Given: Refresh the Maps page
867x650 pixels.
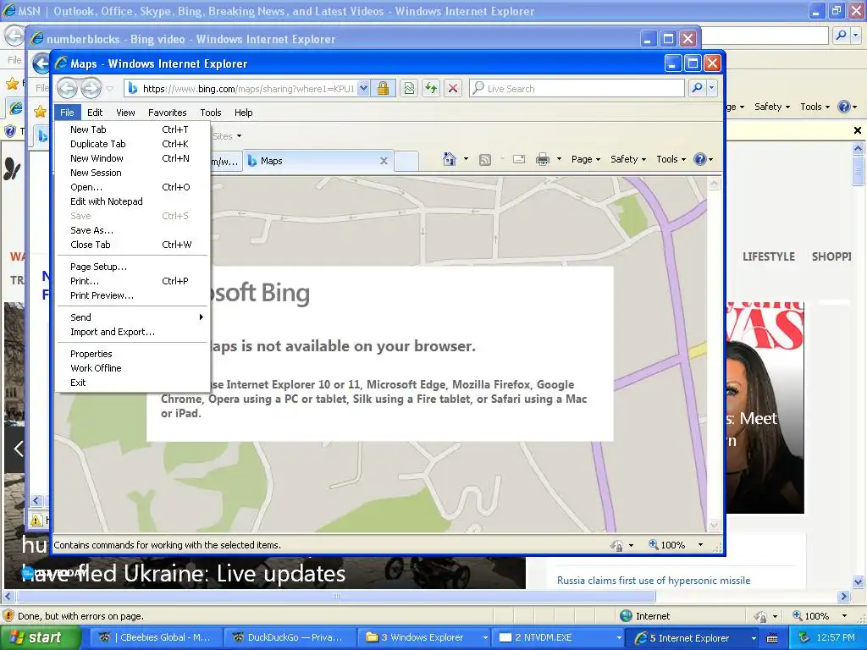Looking at the screenshot, I should pyautogui.click(x=431, y=88).
